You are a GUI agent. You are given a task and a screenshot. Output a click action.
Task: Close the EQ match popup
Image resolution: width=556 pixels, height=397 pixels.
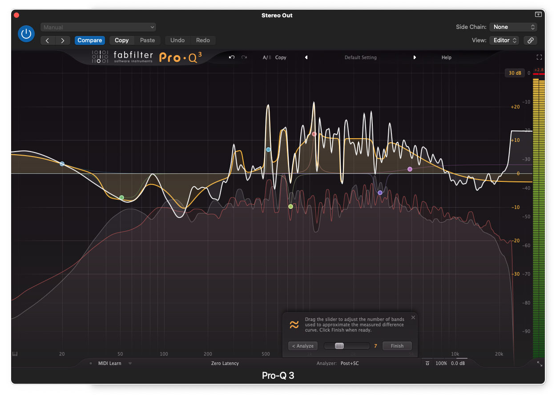click(413, 317)
